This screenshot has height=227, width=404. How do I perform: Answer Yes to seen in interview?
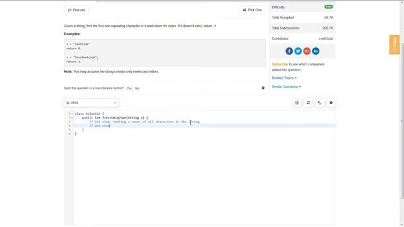pyautogui.click(x=129, y=88)
